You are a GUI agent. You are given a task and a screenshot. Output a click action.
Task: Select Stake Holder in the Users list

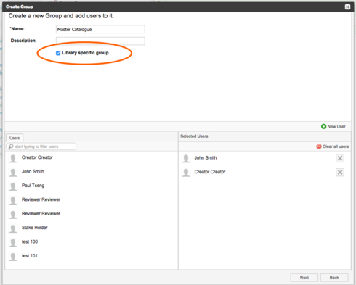click(92, 228)
